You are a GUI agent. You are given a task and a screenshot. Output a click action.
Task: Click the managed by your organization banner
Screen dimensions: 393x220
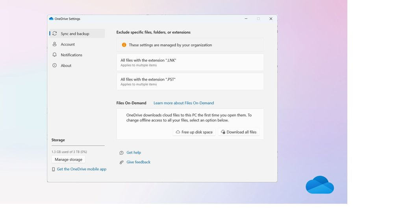(190, 45)
